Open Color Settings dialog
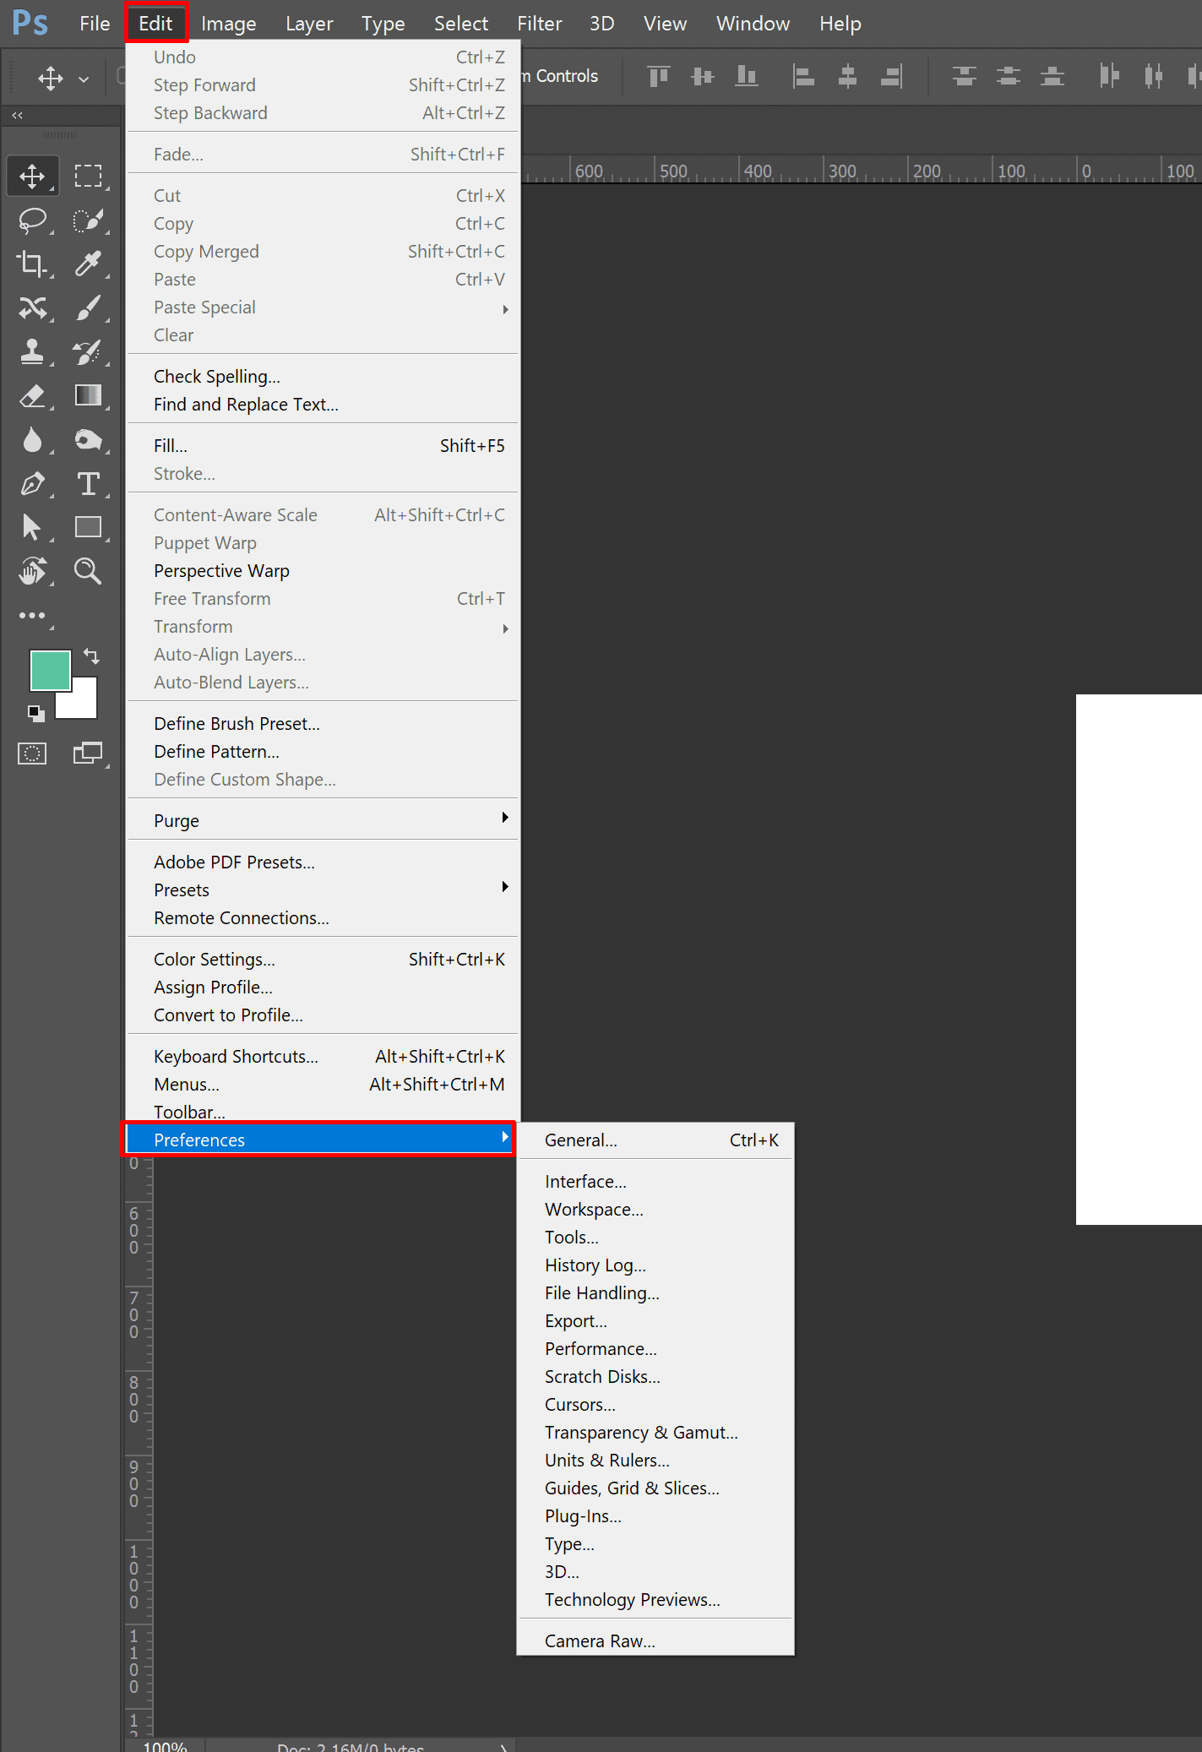Screen dimensions: 1202x1752 click(x=323, y=960)
